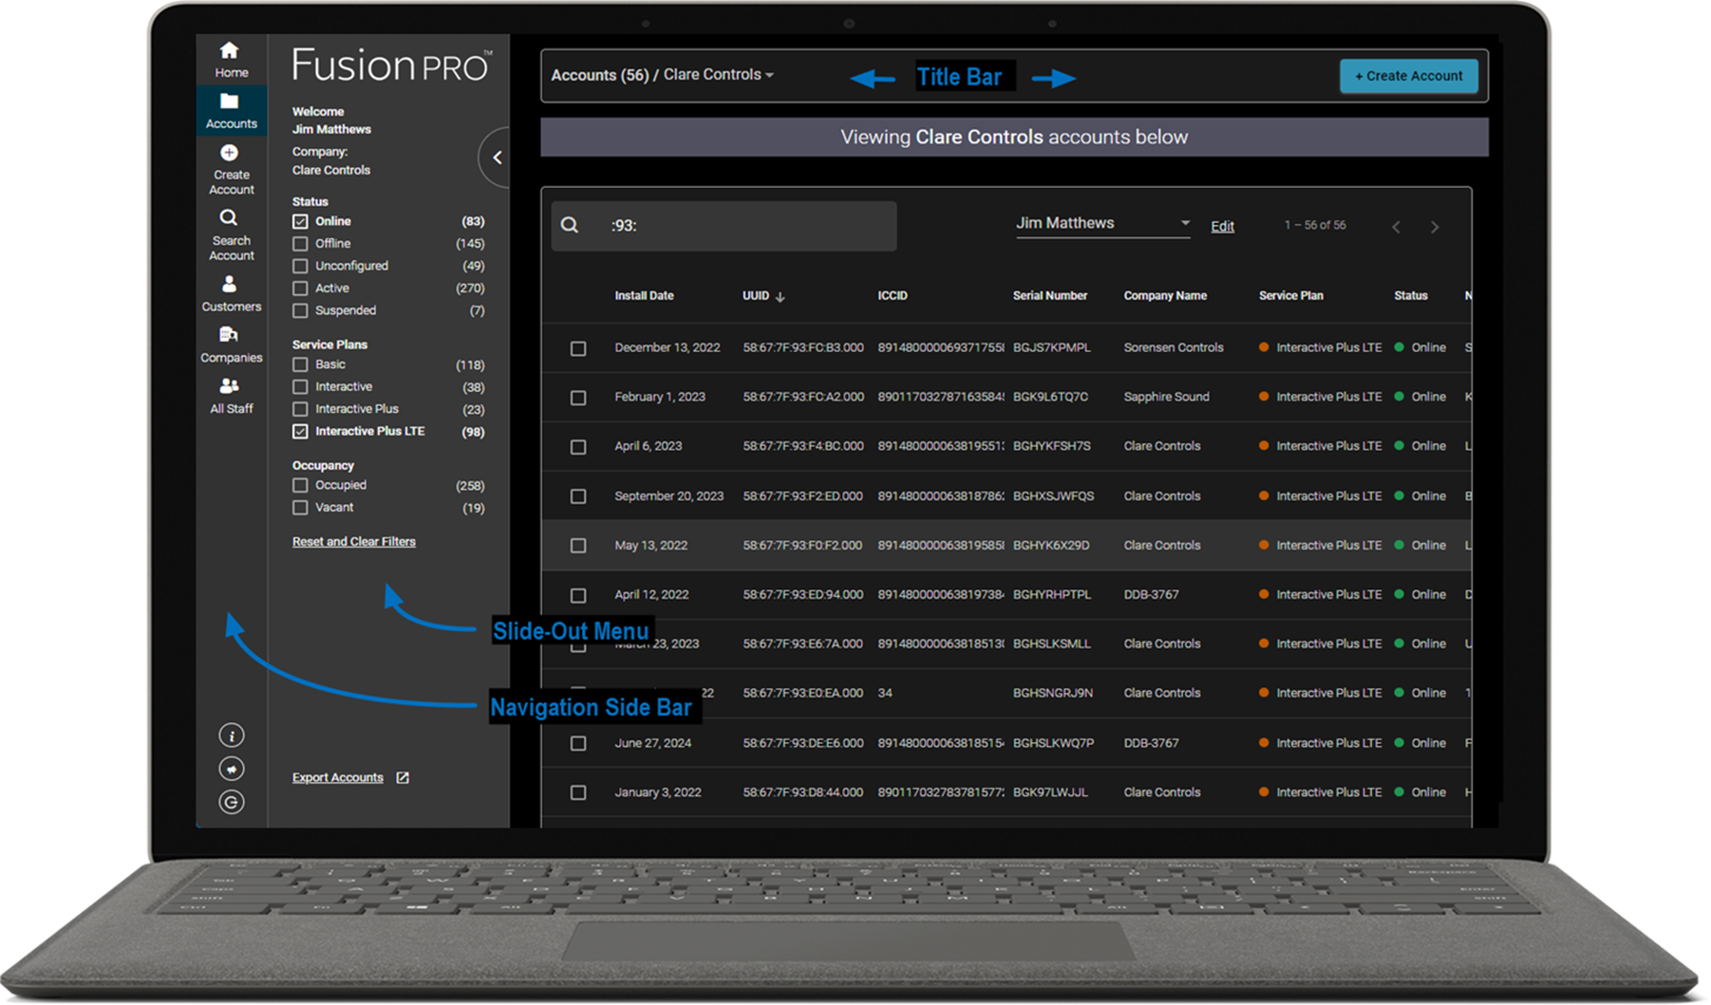Uncheck the Interactive Plus LTE filter
The width and height of the screenshot is (1711, 1005).
click(x=300, y=432)
